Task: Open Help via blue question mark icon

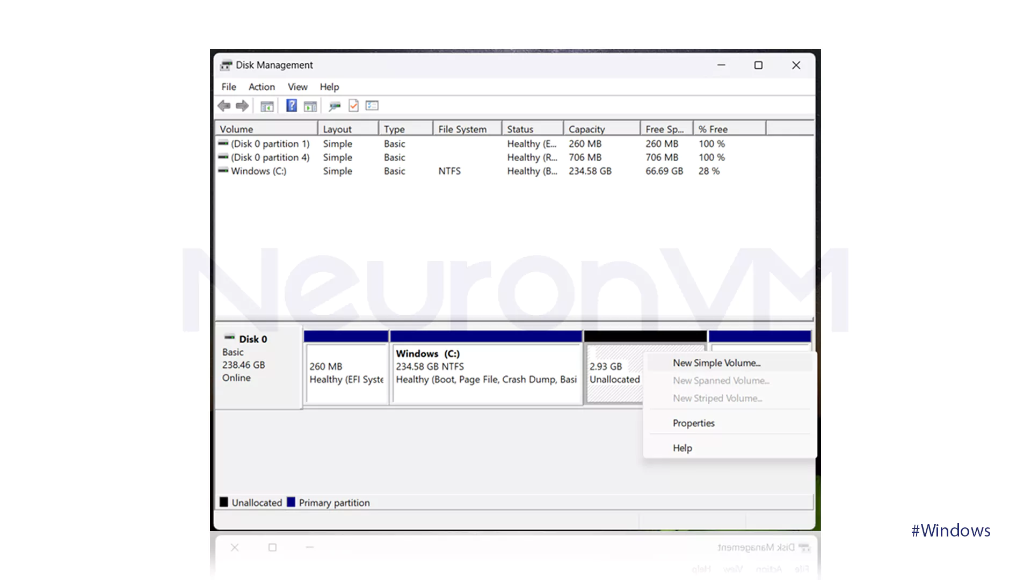Action: click(x=291, y=106)
